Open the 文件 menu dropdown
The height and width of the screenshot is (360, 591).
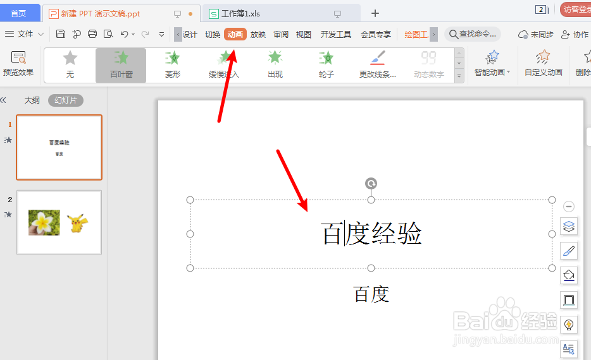[25, 34]
